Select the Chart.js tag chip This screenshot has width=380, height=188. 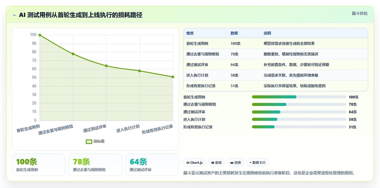click(194, 163)
